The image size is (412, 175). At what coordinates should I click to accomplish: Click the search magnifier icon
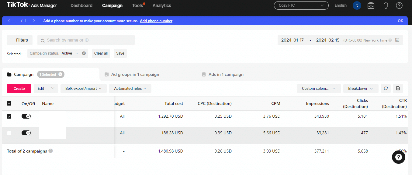[43, 40]
